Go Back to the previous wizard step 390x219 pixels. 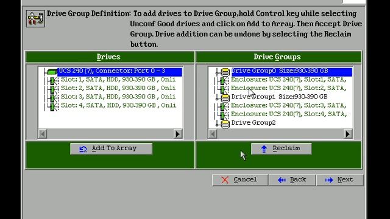[x=292, y=180]
